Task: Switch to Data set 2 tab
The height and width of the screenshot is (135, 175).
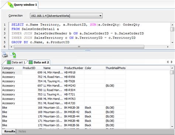Action: click(x=39, y=63)
